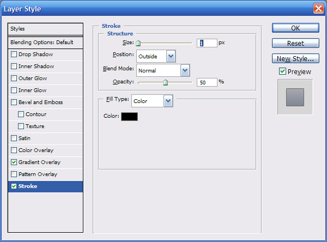The image size is (327, 242).
Task: Open the black stroke Color swatch
Action: coord(129,117)
